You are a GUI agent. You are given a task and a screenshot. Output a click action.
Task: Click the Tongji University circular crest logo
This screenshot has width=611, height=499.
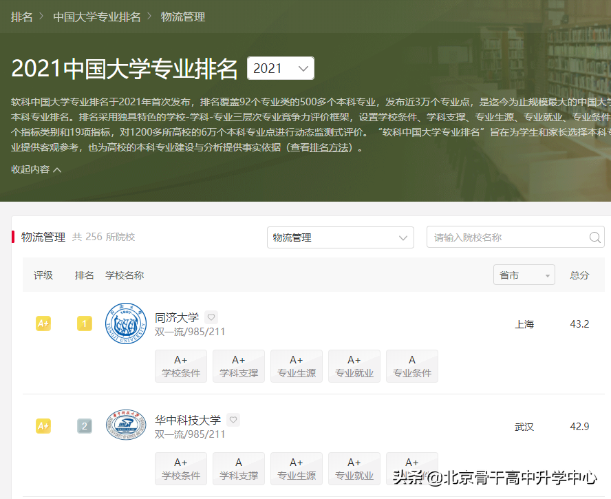tap(126, 322)
